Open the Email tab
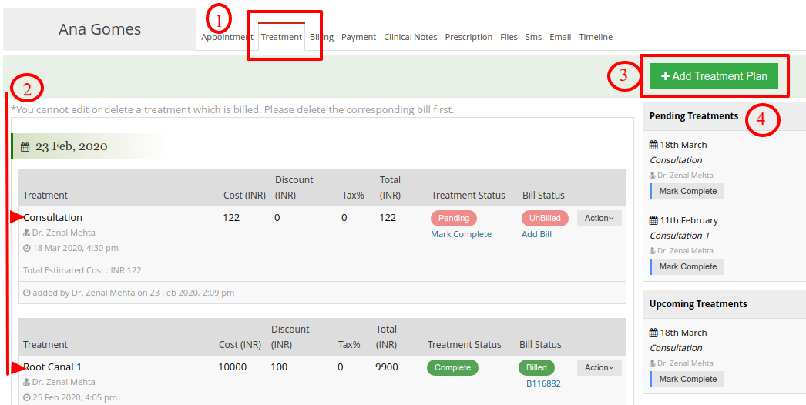 coord(560,37)
